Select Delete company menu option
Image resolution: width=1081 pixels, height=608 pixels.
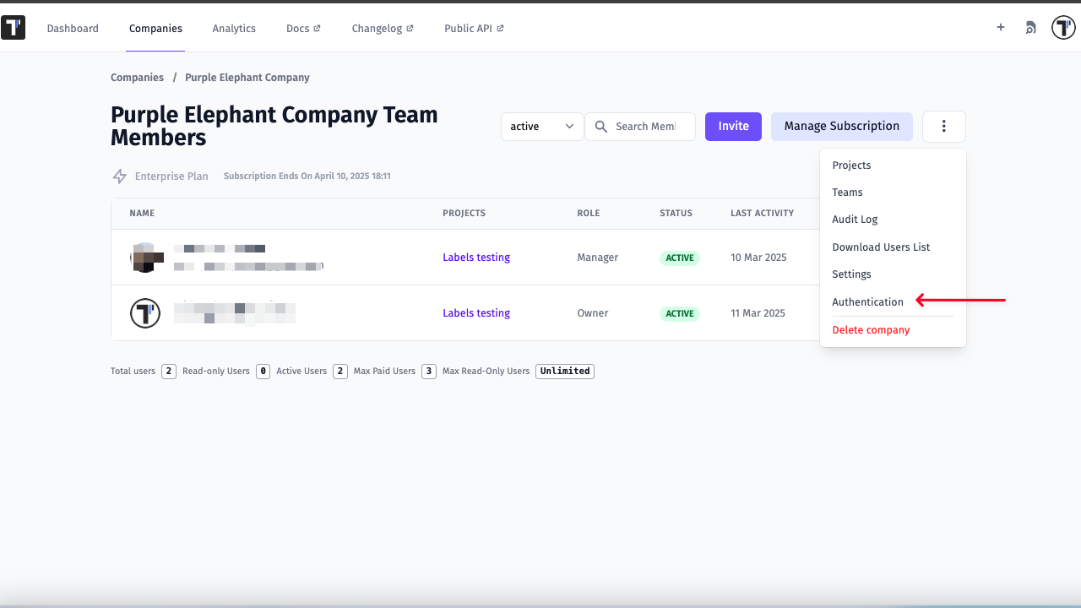click(871, 330)
